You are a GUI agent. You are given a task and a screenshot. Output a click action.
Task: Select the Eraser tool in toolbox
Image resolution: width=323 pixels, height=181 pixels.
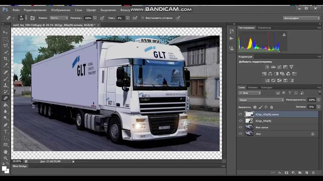click(6, 98)
